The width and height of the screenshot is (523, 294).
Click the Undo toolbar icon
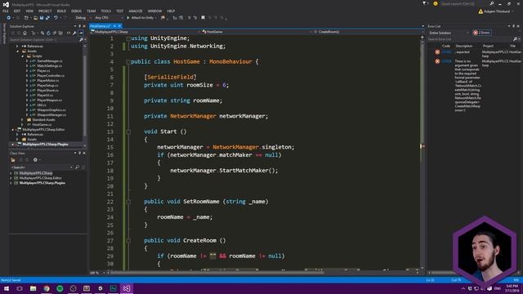pyautogui.click(x=56, y=18)
